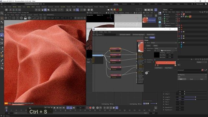Image resolution: width=208 pixels, height=117 pixels.
Task: Toggle the New Layouts switch at top right
Action: click(206, 4)
